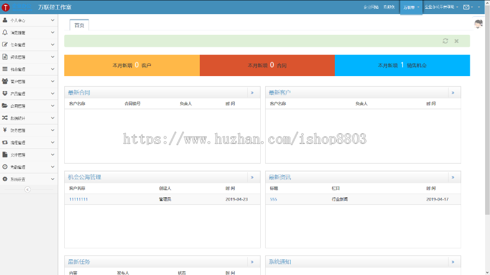Open more of 最新合同 via » icon
This screenshot has width=490, height=275.
click(252, 92)
